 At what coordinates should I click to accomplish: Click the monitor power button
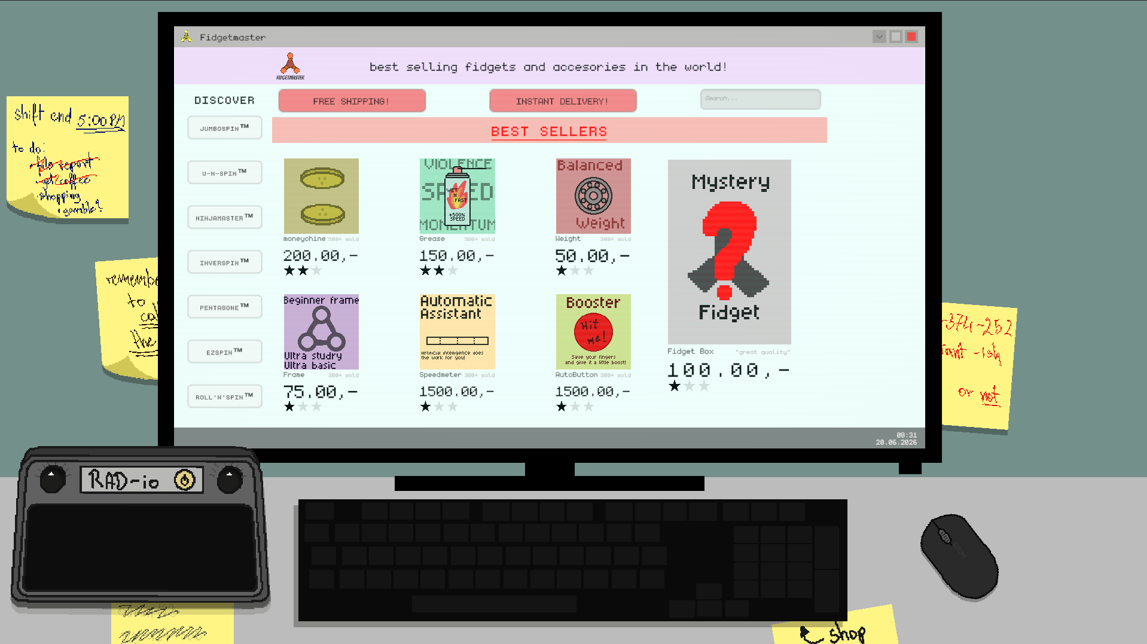(910, 468)
